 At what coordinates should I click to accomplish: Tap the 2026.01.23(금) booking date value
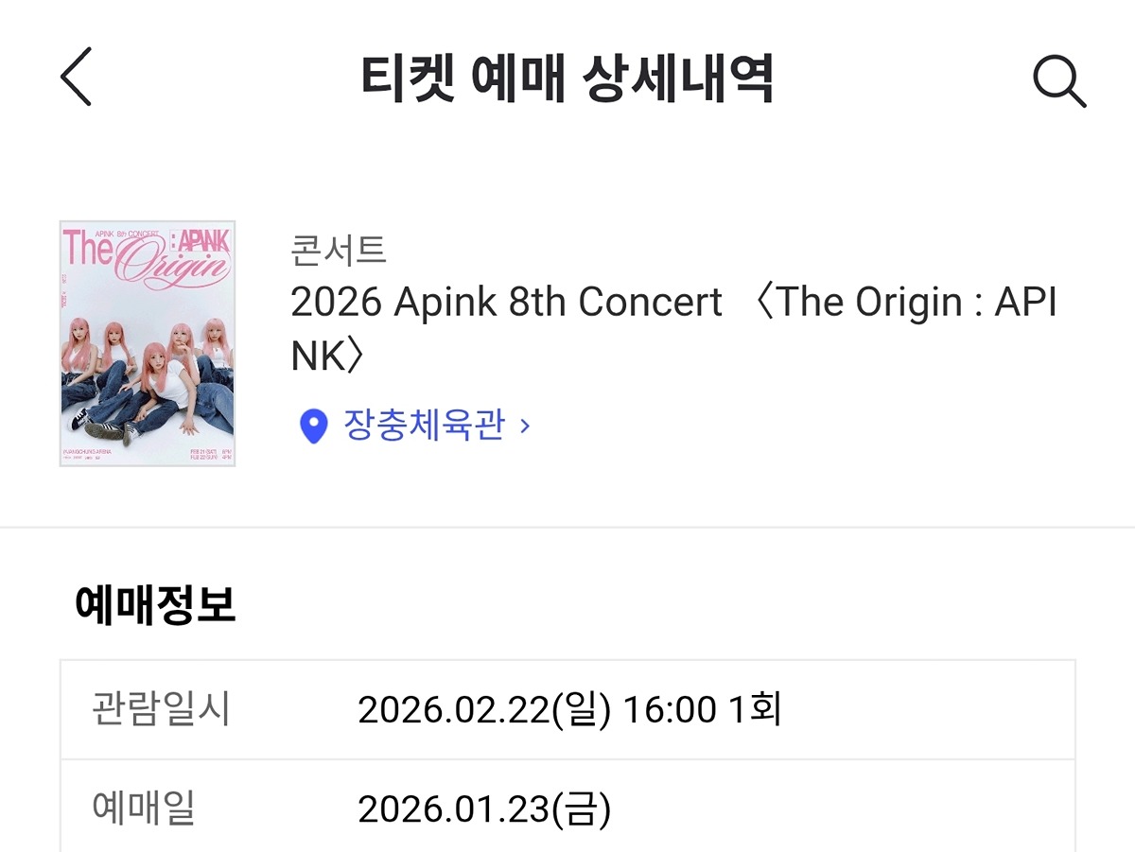tap(484, 809)
